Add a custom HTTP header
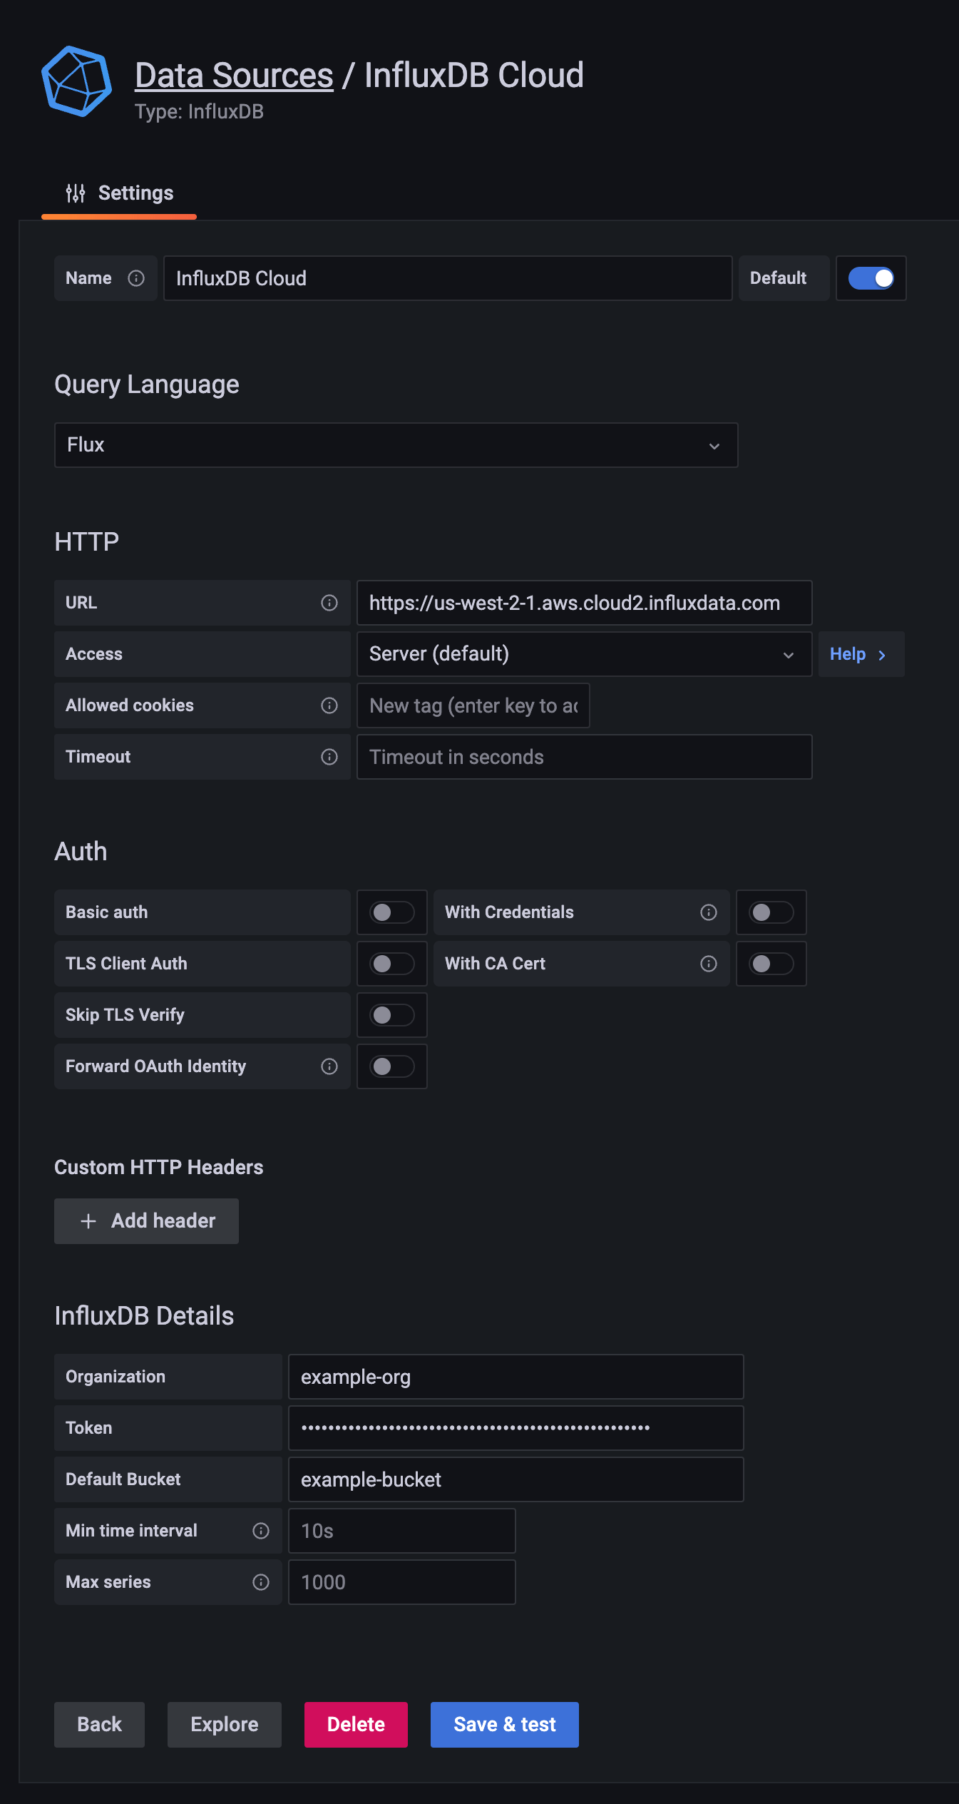 (x=147, y=1221)
